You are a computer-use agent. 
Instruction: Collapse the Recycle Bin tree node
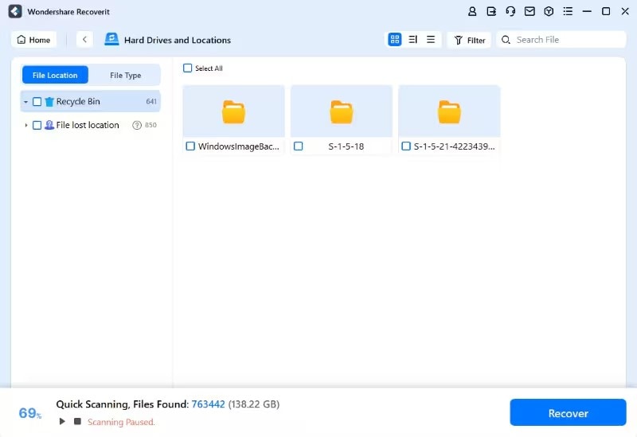[25, 102]
